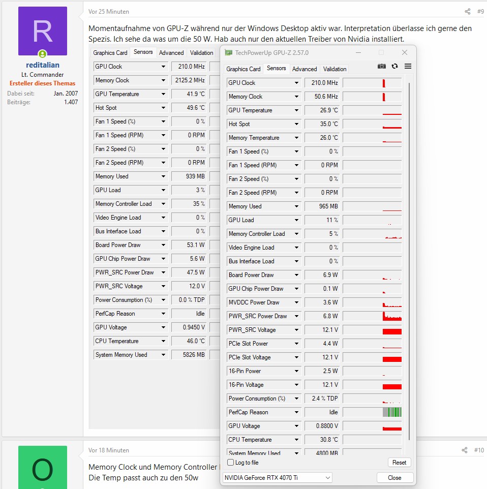Click the 0.8800 V GPU Voltage value
Image resolution: width=487 pixels, height=489 pixels.
click(322, 426)
